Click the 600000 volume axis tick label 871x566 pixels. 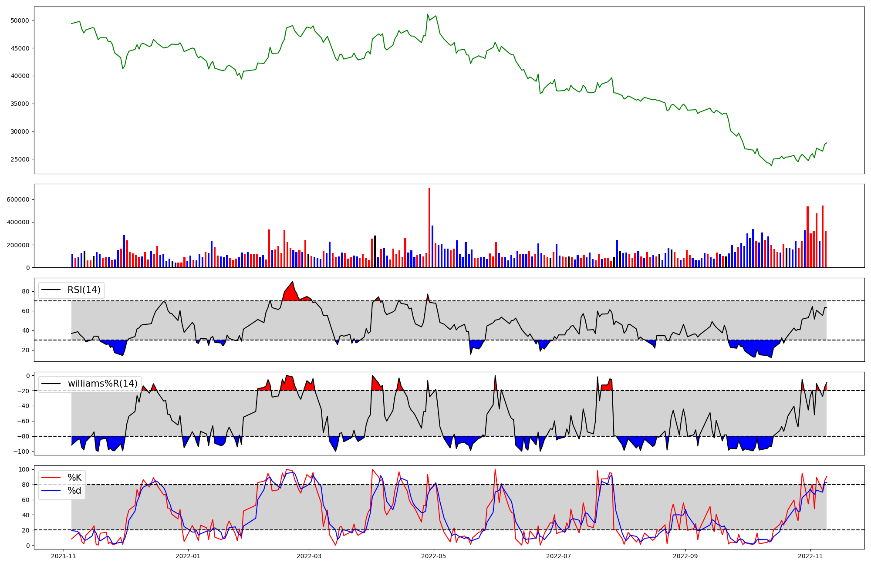click(x=18, y=200)
